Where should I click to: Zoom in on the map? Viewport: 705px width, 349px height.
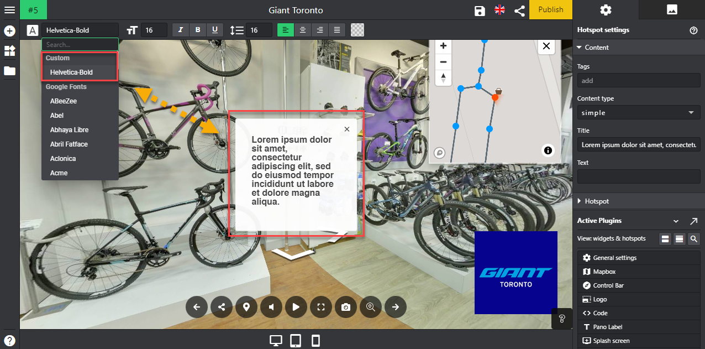point(443,46)
